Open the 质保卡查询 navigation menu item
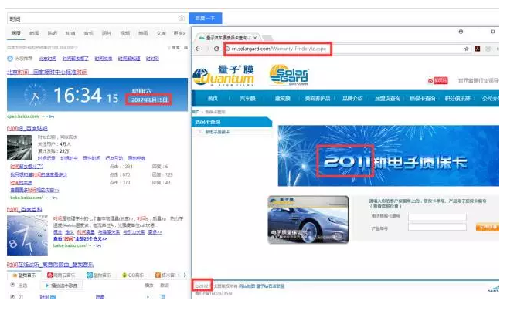The image size is (524, 314). [423, 99]
